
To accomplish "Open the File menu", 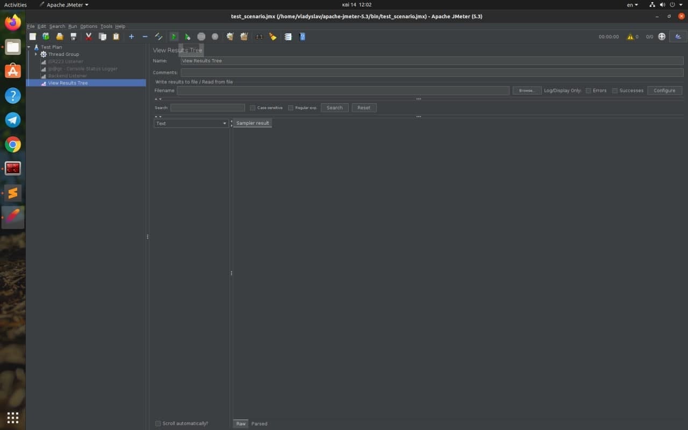I will (x=31, y=26).
